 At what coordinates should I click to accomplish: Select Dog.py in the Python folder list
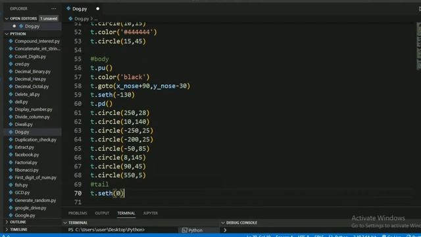click(22, 132)
